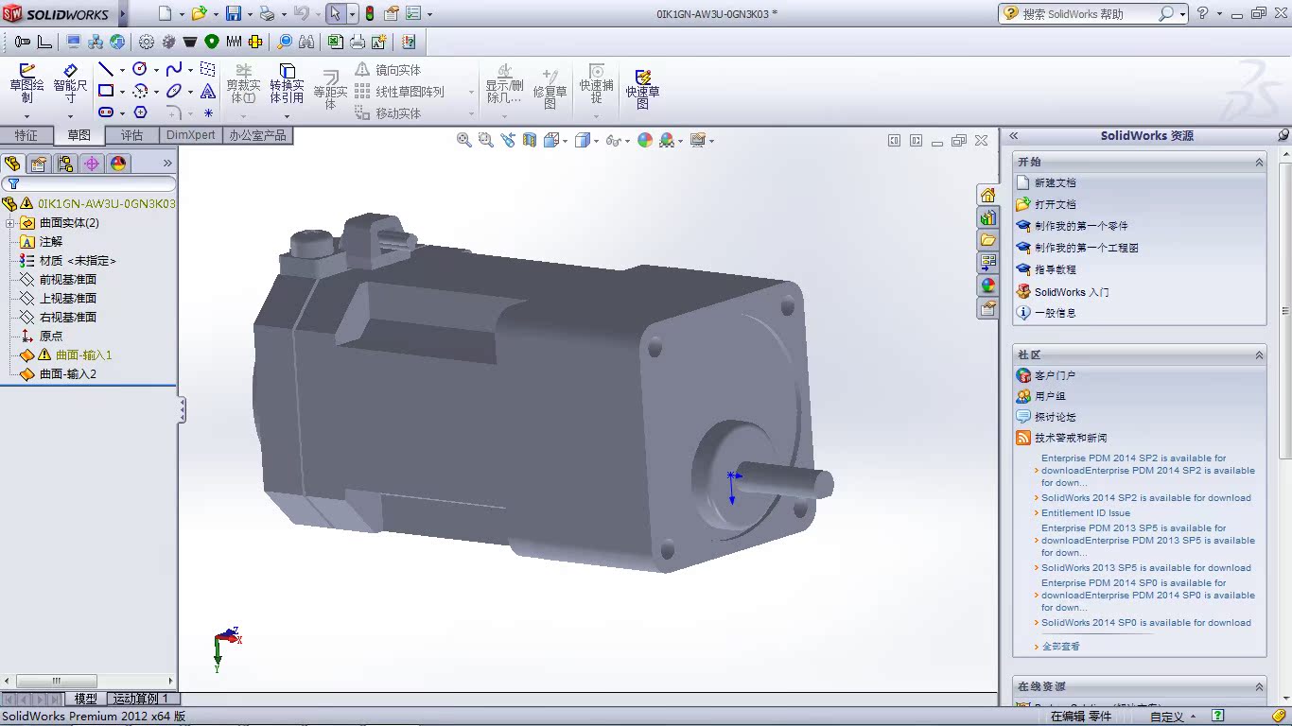Open dropdown under Smart Dimension (智能尺寸)

(70, 117)
